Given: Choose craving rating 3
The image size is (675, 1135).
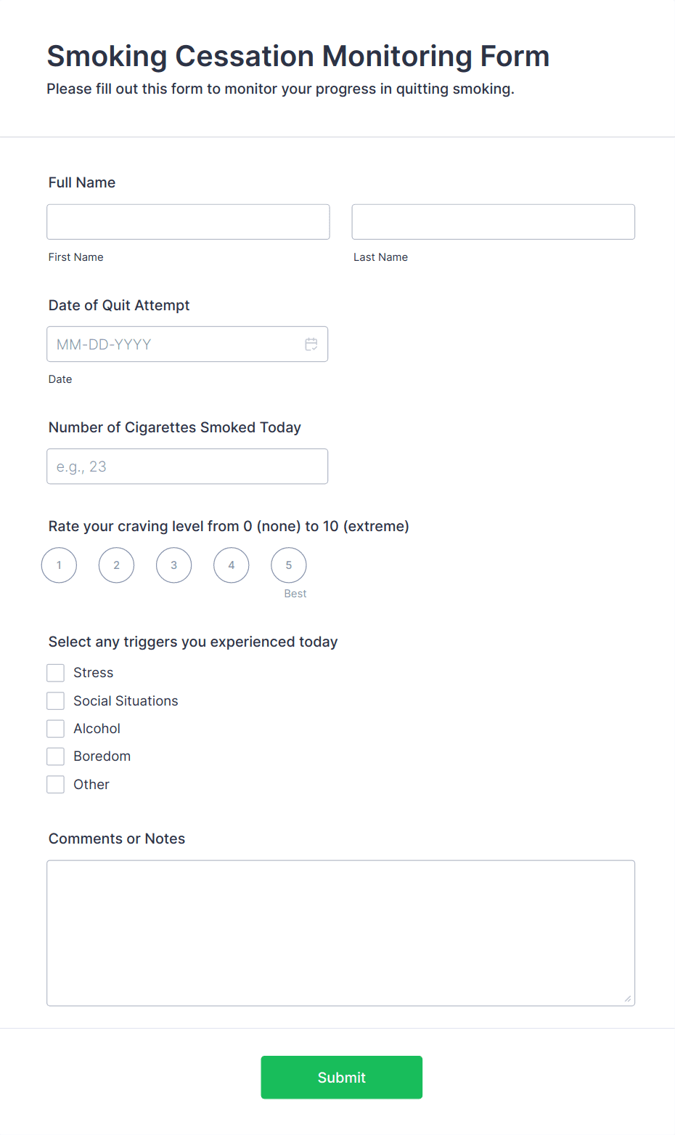Looking at the screenshot, I should pyautogui.click(x=173, y=565).
